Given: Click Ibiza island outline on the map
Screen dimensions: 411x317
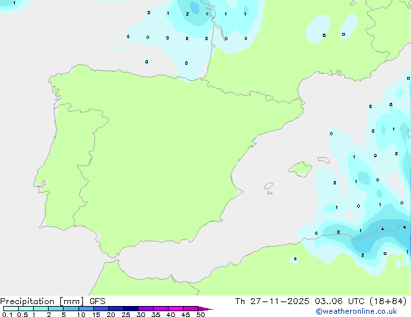Looking at the screenshot, I should [268, 186].
